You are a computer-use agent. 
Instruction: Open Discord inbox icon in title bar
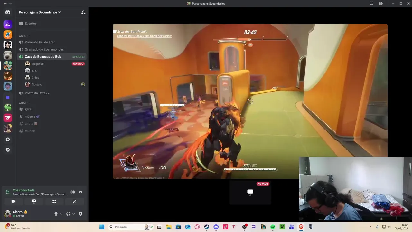coord(371,4)
